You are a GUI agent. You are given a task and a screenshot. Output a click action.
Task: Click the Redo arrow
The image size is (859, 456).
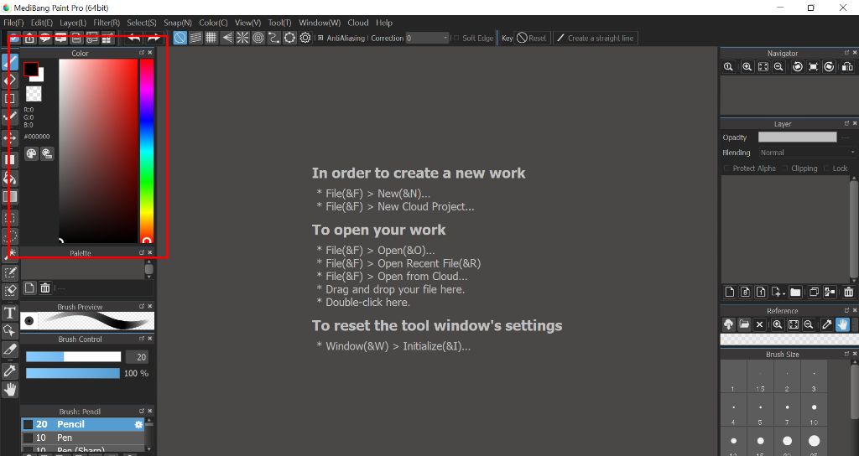tap(154, 38)
